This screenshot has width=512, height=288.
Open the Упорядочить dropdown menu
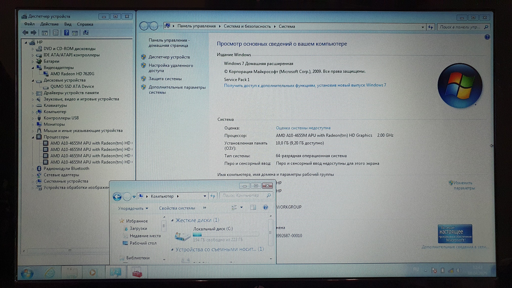tap(133, 208)
